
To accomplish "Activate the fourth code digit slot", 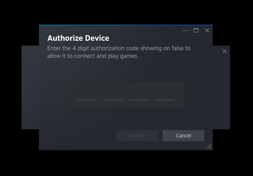I will pyautogui.click(x=165, y=95).
